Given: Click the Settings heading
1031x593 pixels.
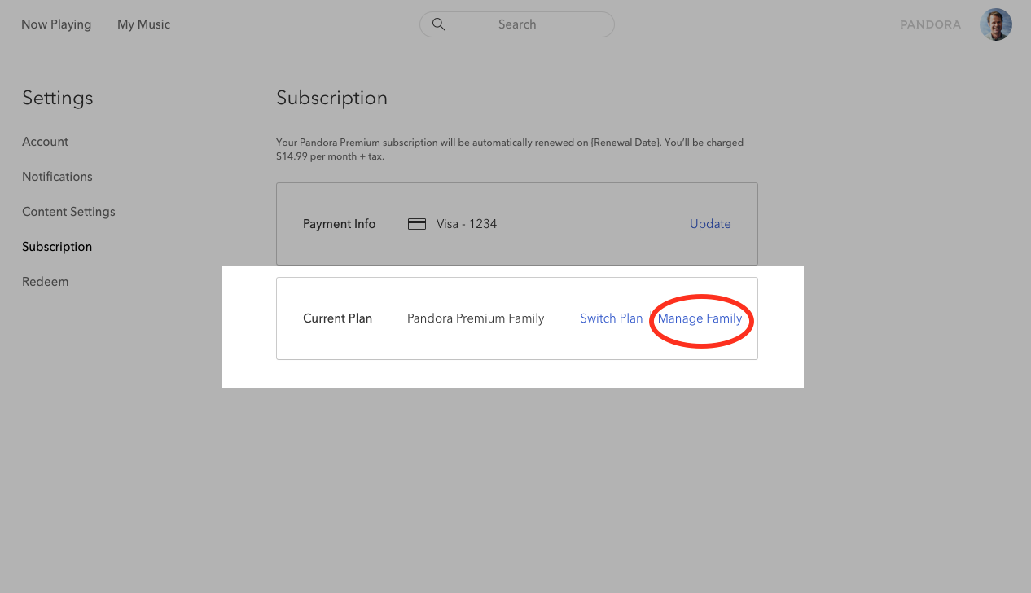Looking at the screenshot, I should click(x=58, y=99).
